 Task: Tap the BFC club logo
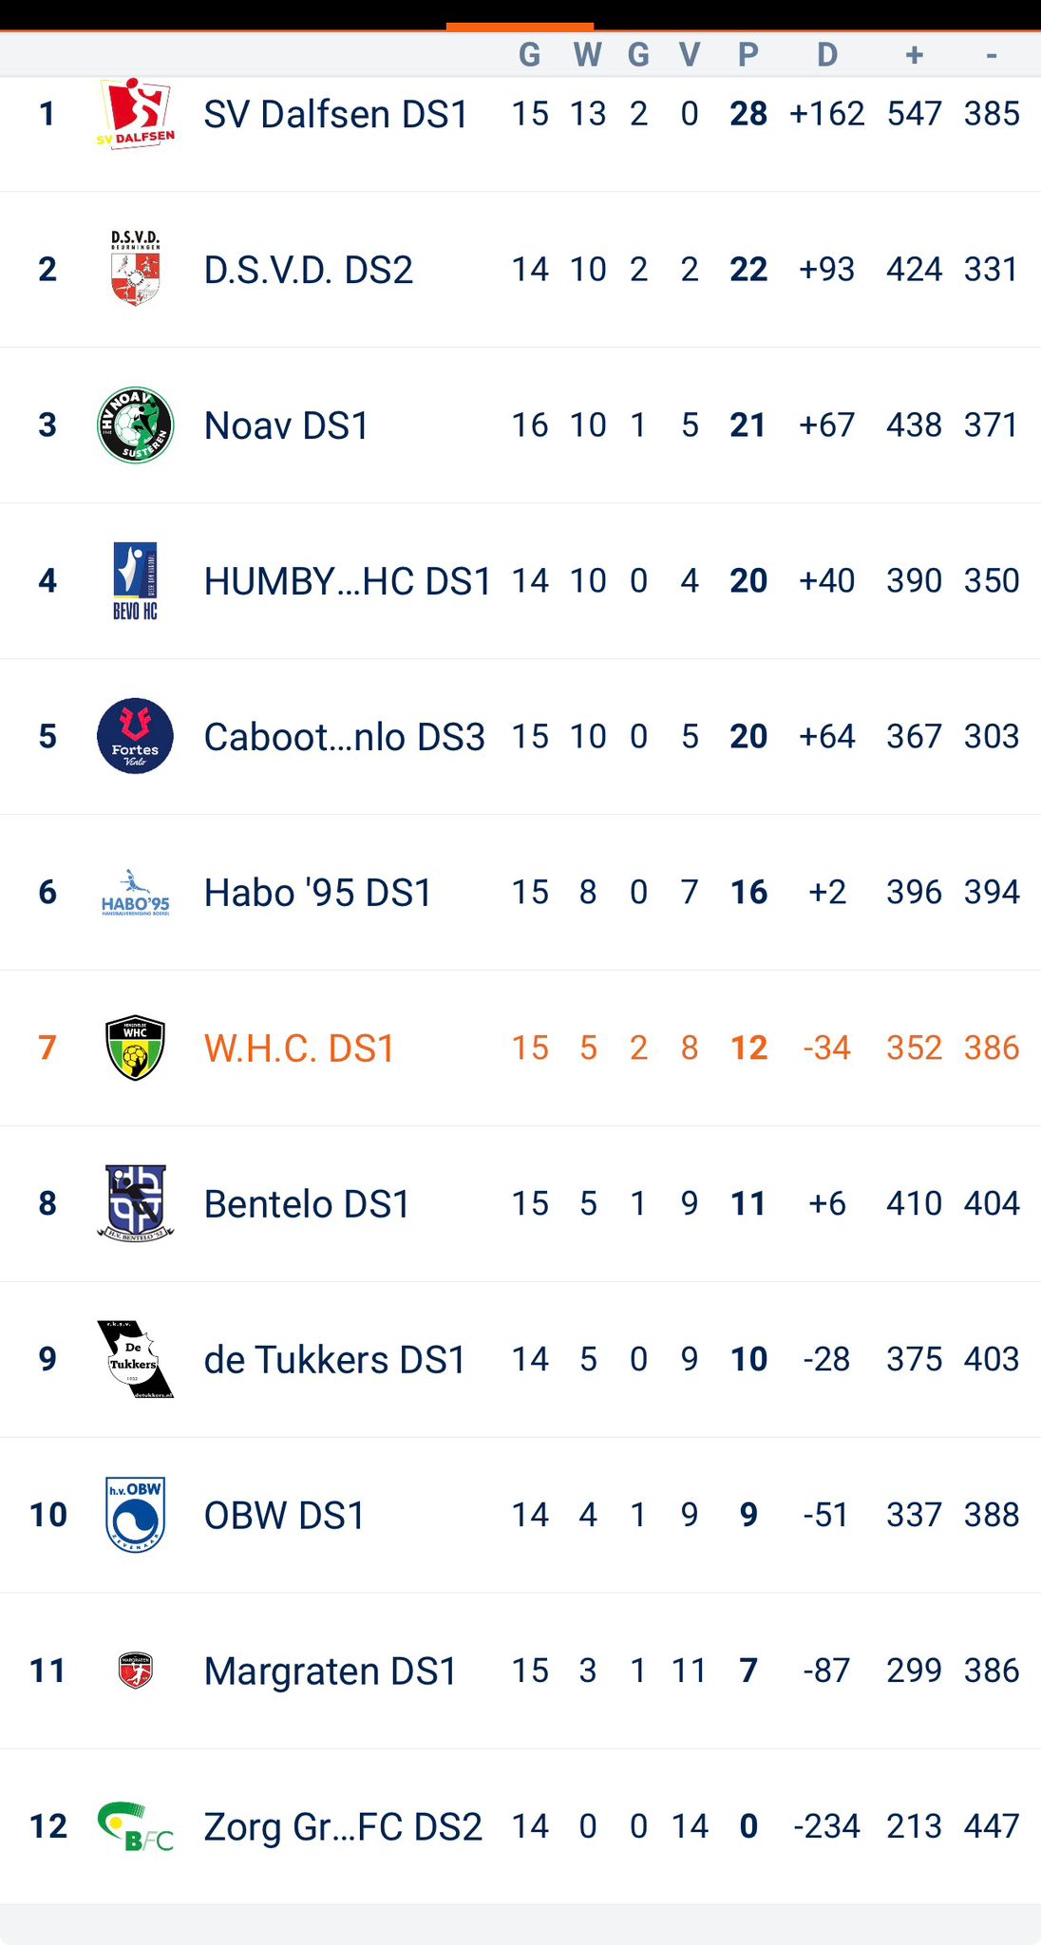[136, 1826]
